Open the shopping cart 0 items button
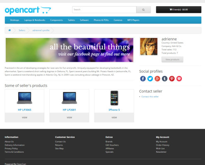205x165 pixels. pyautogui.click(x=178, y=9)
